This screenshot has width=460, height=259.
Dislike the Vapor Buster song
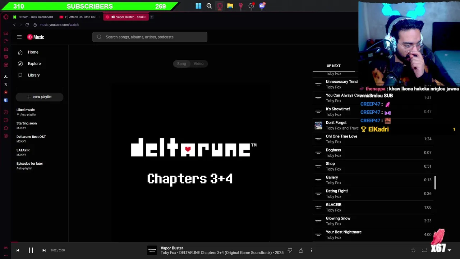point(290,250)
